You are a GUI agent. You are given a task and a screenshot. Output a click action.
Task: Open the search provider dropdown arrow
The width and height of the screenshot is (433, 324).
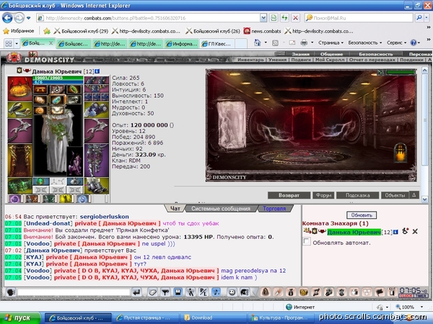427,18
